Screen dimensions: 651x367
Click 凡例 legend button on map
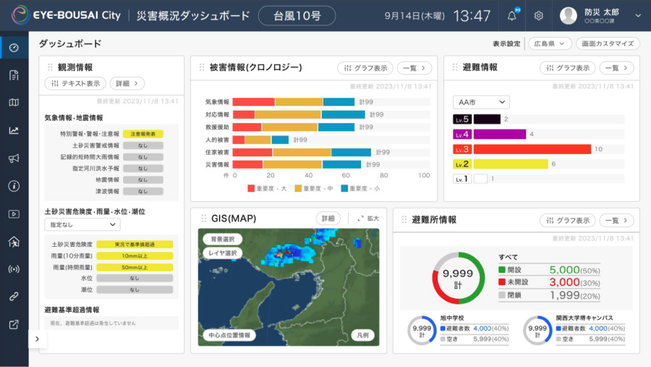362,335
